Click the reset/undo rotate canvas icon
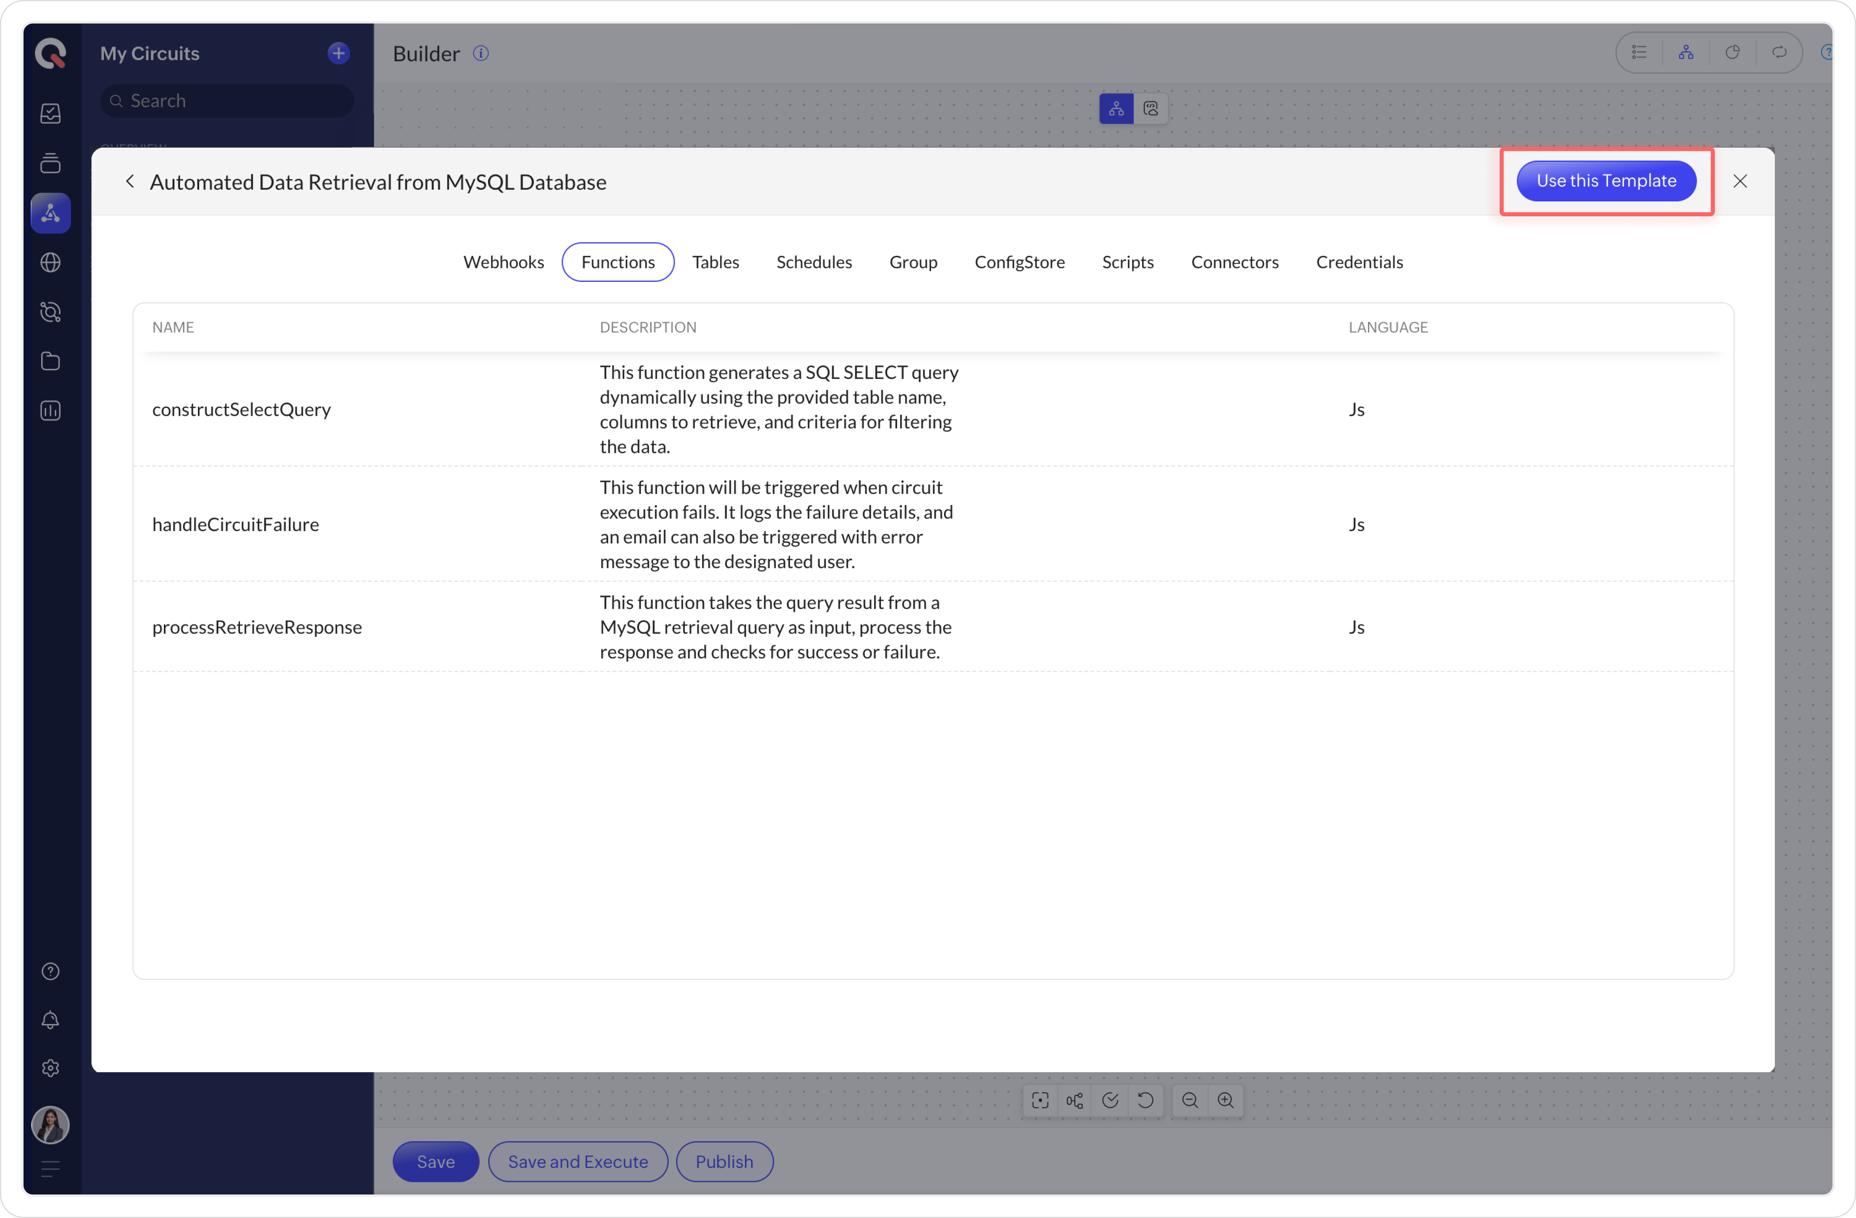Viewport: 1856px width, 1218px height. tap(1145, 1100)
